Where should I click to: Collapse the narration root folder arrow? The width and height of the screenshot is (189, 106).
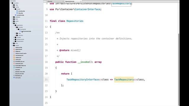[11, 3]
